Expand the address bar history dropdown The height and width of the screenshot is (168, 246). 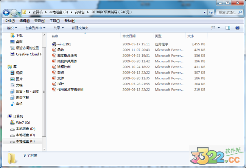[x=205, y=12]
